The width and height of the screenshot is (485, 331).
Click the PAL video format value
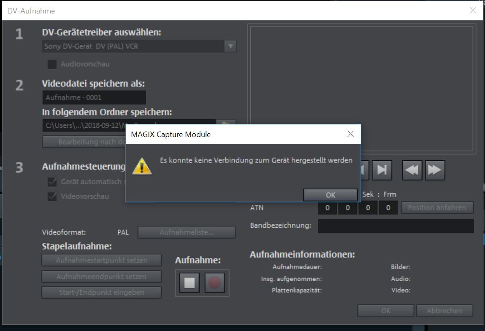coord(123,232)
